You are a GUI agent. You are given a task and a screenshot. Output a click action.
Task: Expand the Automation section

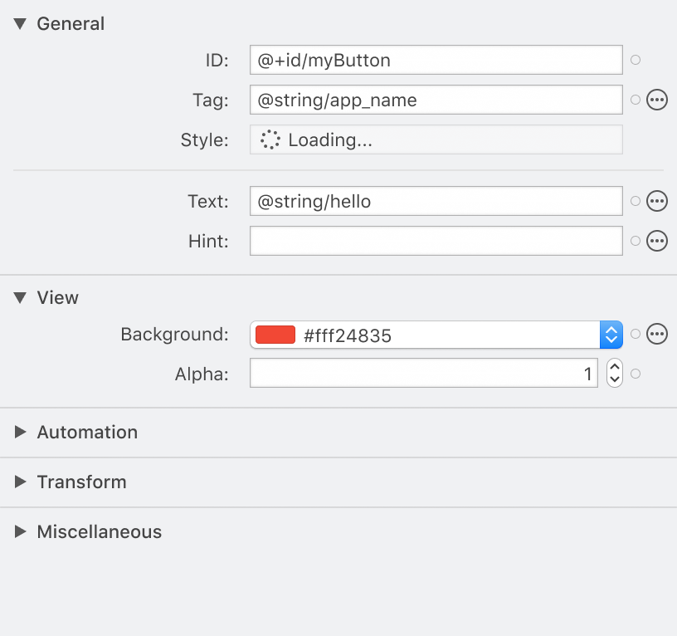pos(20,432)
